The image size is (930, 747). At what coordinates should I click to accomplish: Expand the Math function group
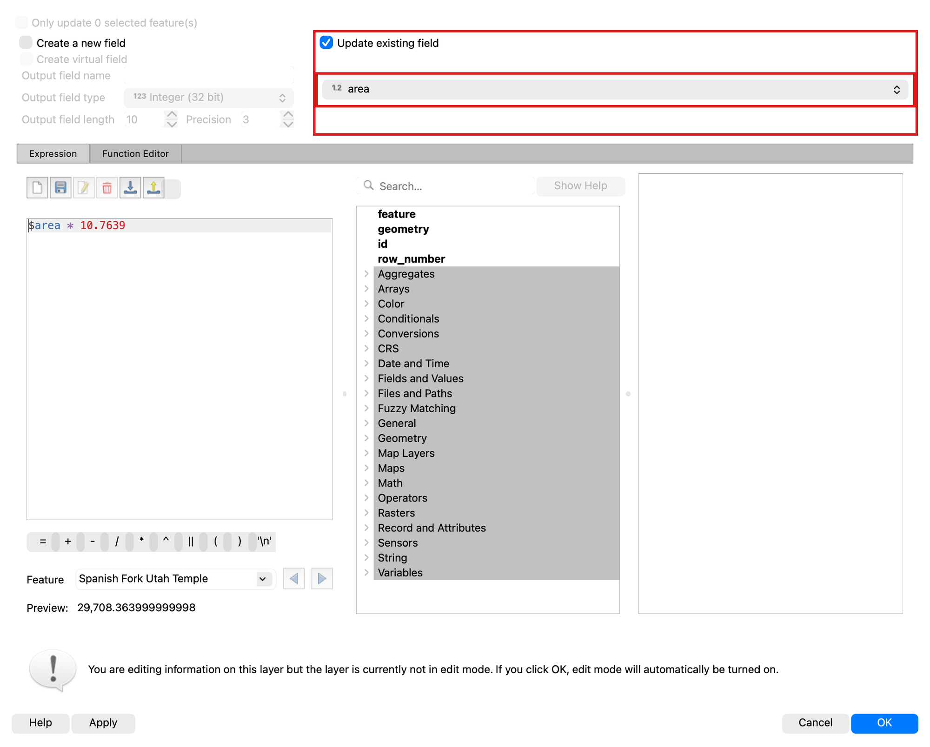click(366, 483)
